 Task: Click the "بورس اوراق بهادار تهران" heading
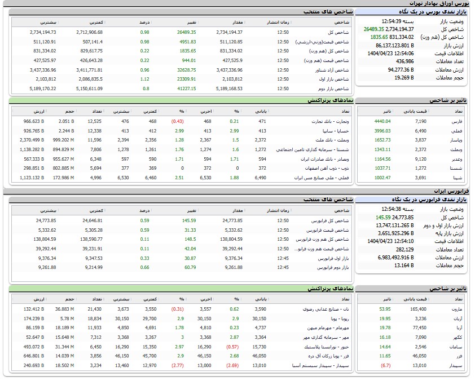[439, 3]
